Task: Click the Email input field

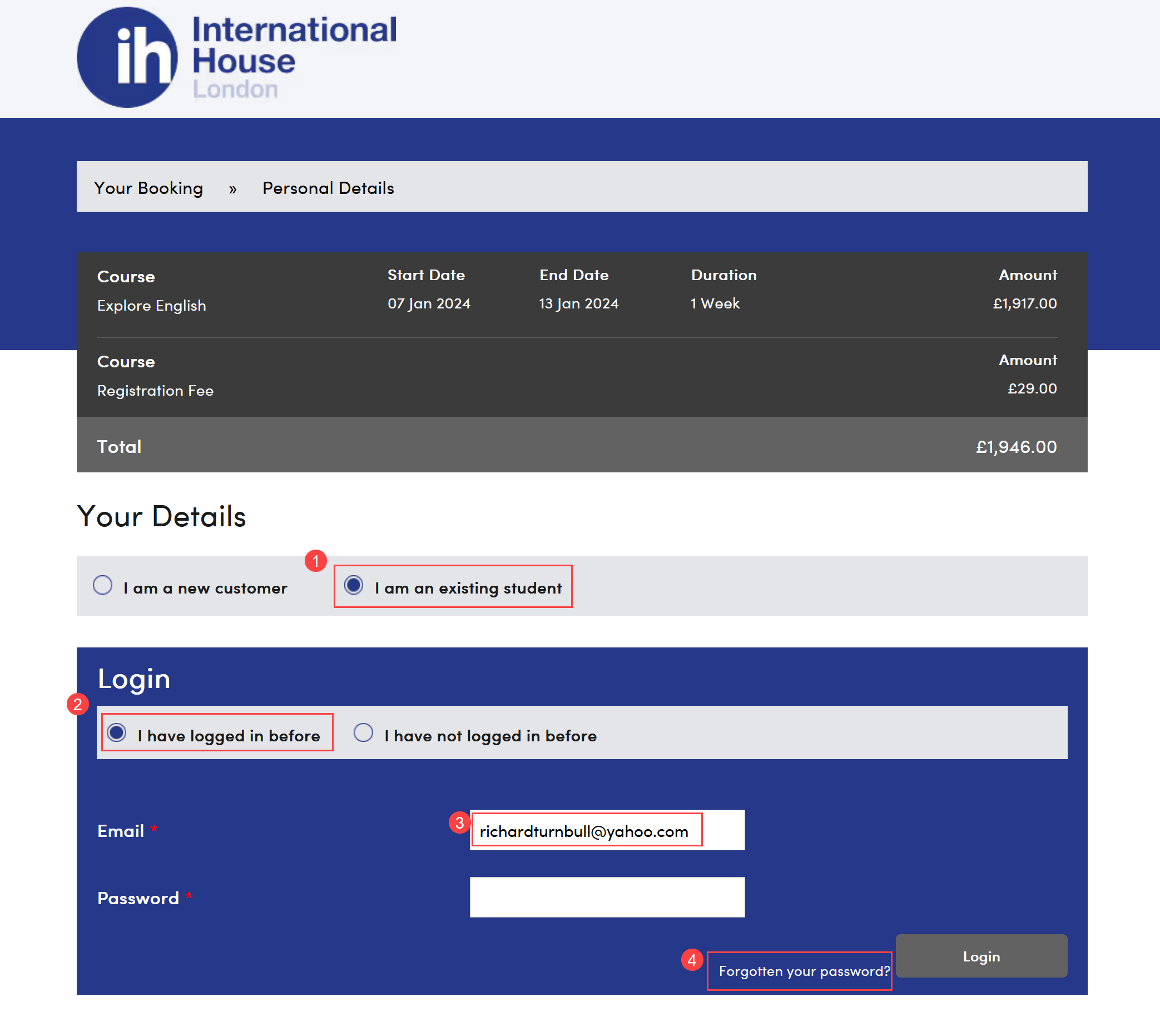Action: [x=607, y=830]
